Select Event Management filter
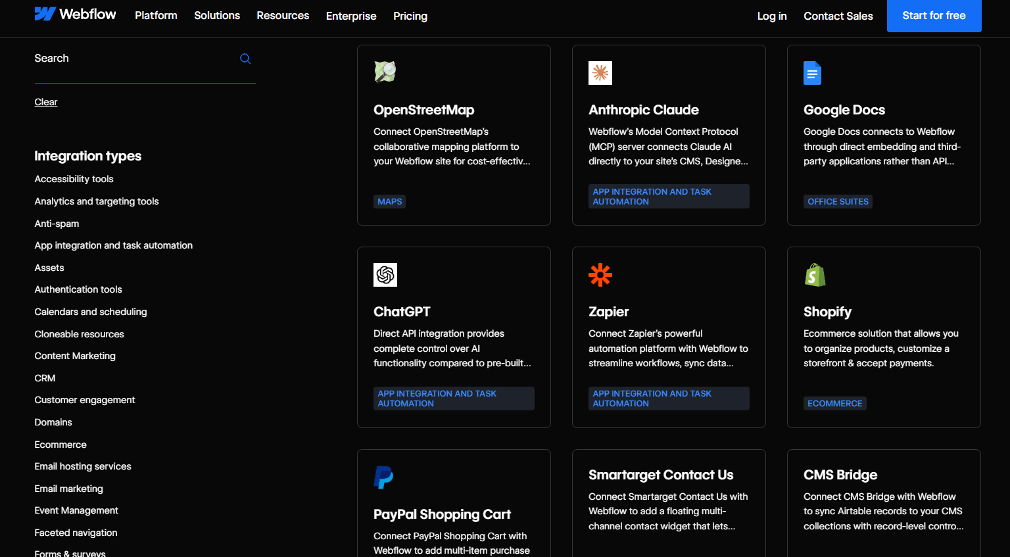1010x557 pixels. [76, 510]
